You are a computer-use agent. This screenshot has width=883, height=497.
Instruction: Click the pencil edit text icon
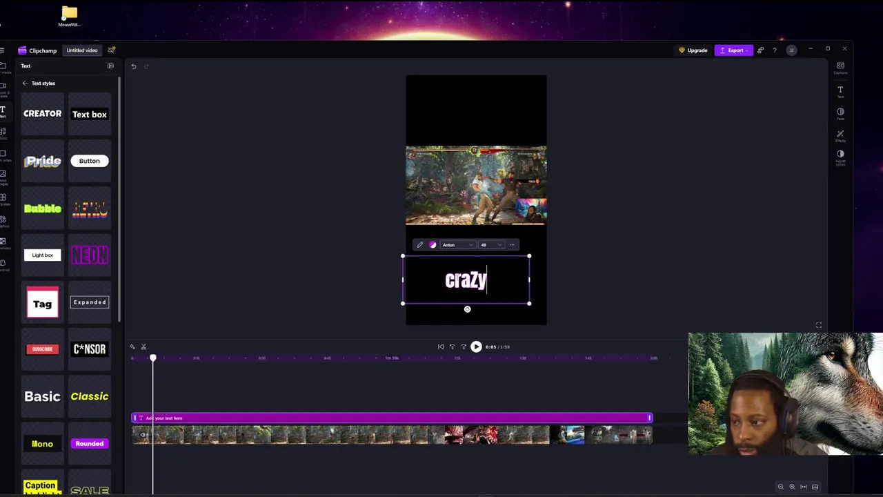tap(419, 244)
